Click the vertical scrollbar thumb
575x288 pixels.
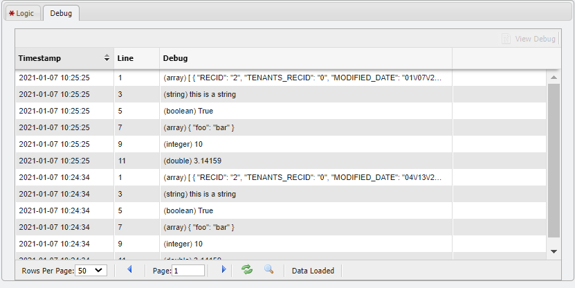[x=554, y=159]
